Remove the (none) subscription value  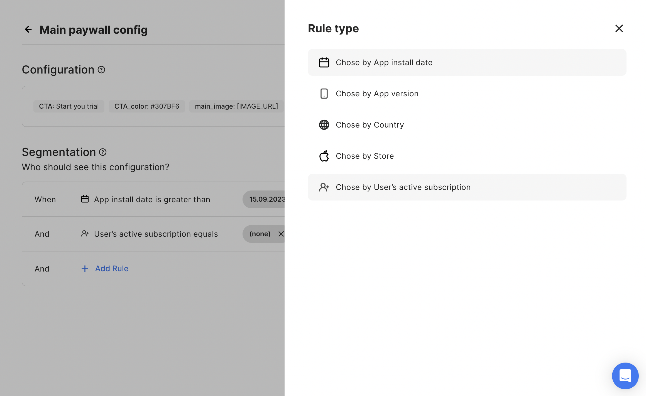pos(281,234)
